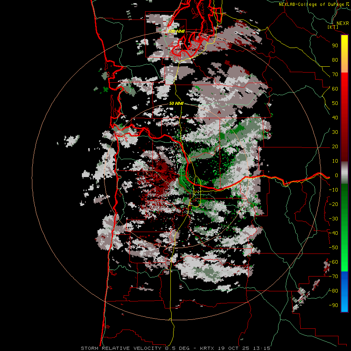Screen dimensions: 351x351
Task: Click the 100 NMI range ring label
Action: coord(176,31)
